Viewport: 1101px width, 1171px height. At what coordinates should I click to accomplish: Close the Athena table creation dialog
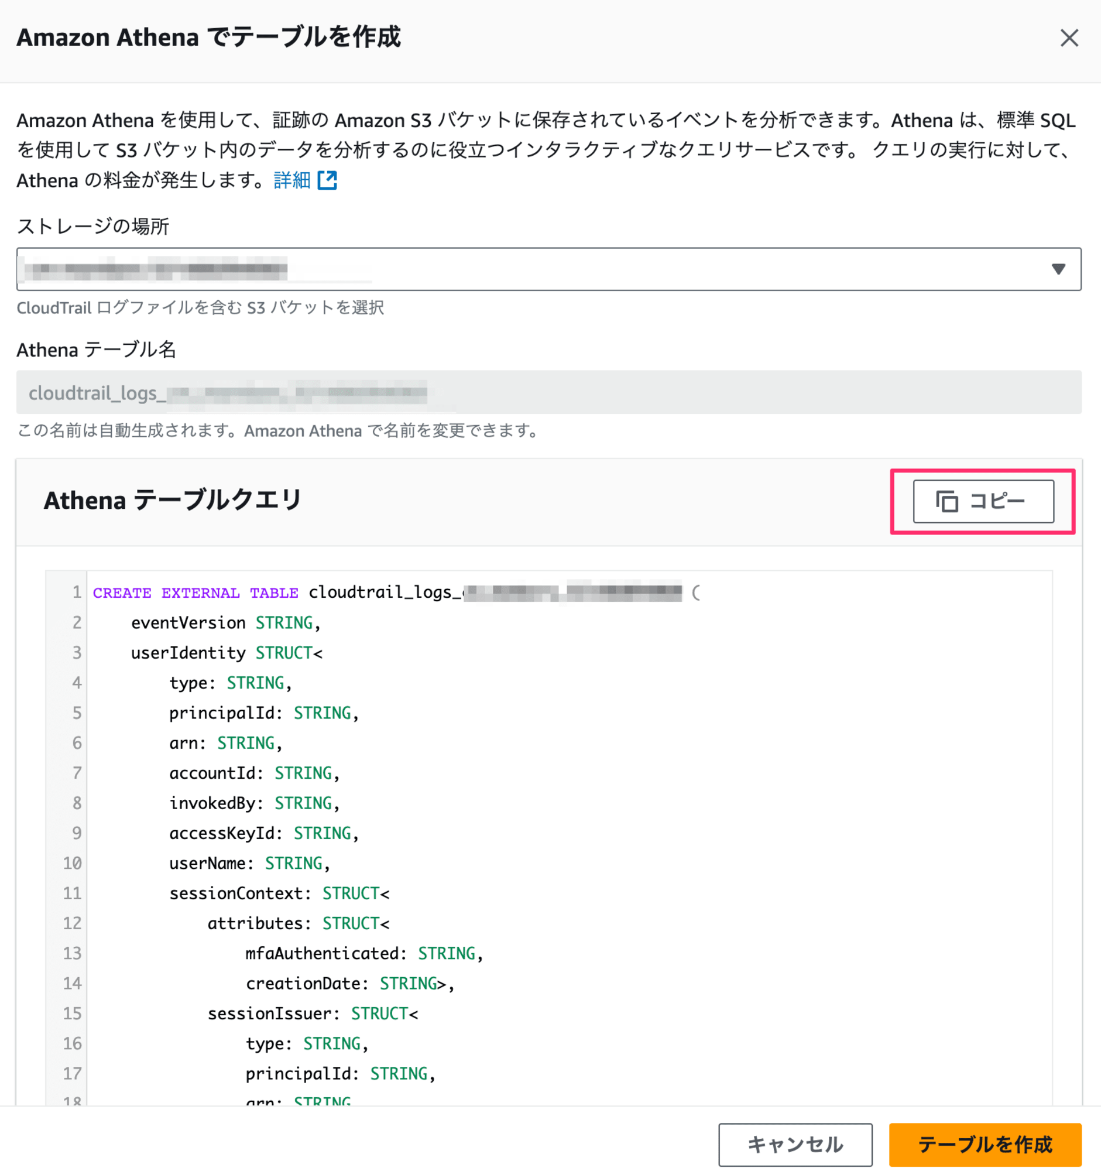(x=1069, y=38)
